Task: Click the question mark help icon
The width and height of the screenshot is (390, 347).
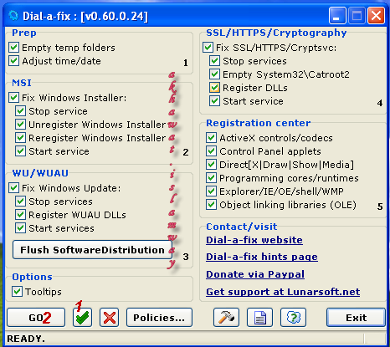Action: pyautogui.click(x=293, y=317)
